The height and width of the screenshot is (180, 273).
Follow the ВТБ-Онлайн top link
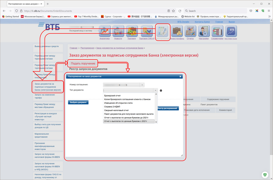pyautogui.click(x=183, y=22)
